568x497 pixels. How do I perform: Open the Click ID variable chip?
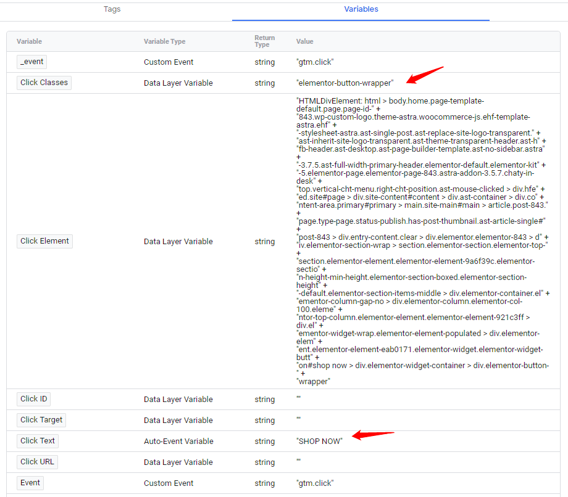coord(34,399)
